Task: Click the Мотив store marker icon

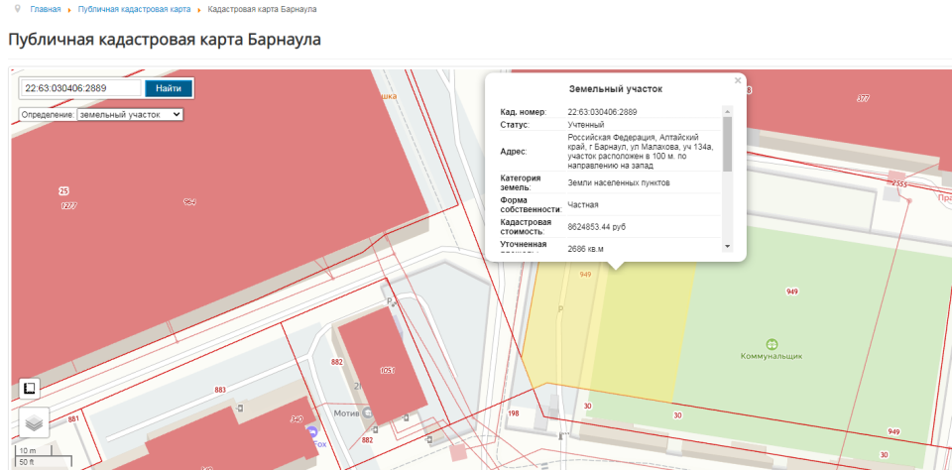Action: pyautogui.click(x=369, y=411)
